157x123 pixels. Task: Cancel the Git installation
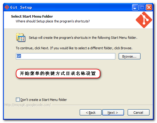[138, 113]
